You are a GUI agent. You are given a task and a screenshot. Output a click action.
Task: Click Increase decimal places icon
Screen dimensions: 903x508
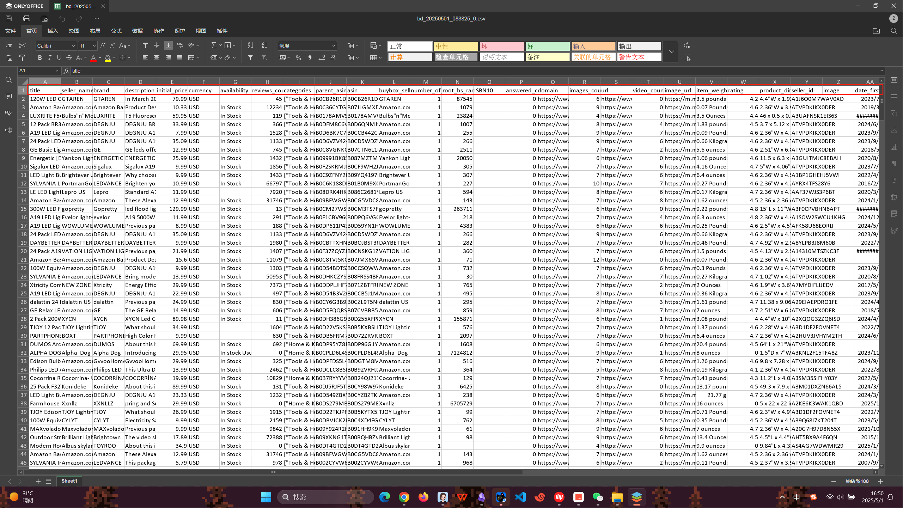click(332, 58)
